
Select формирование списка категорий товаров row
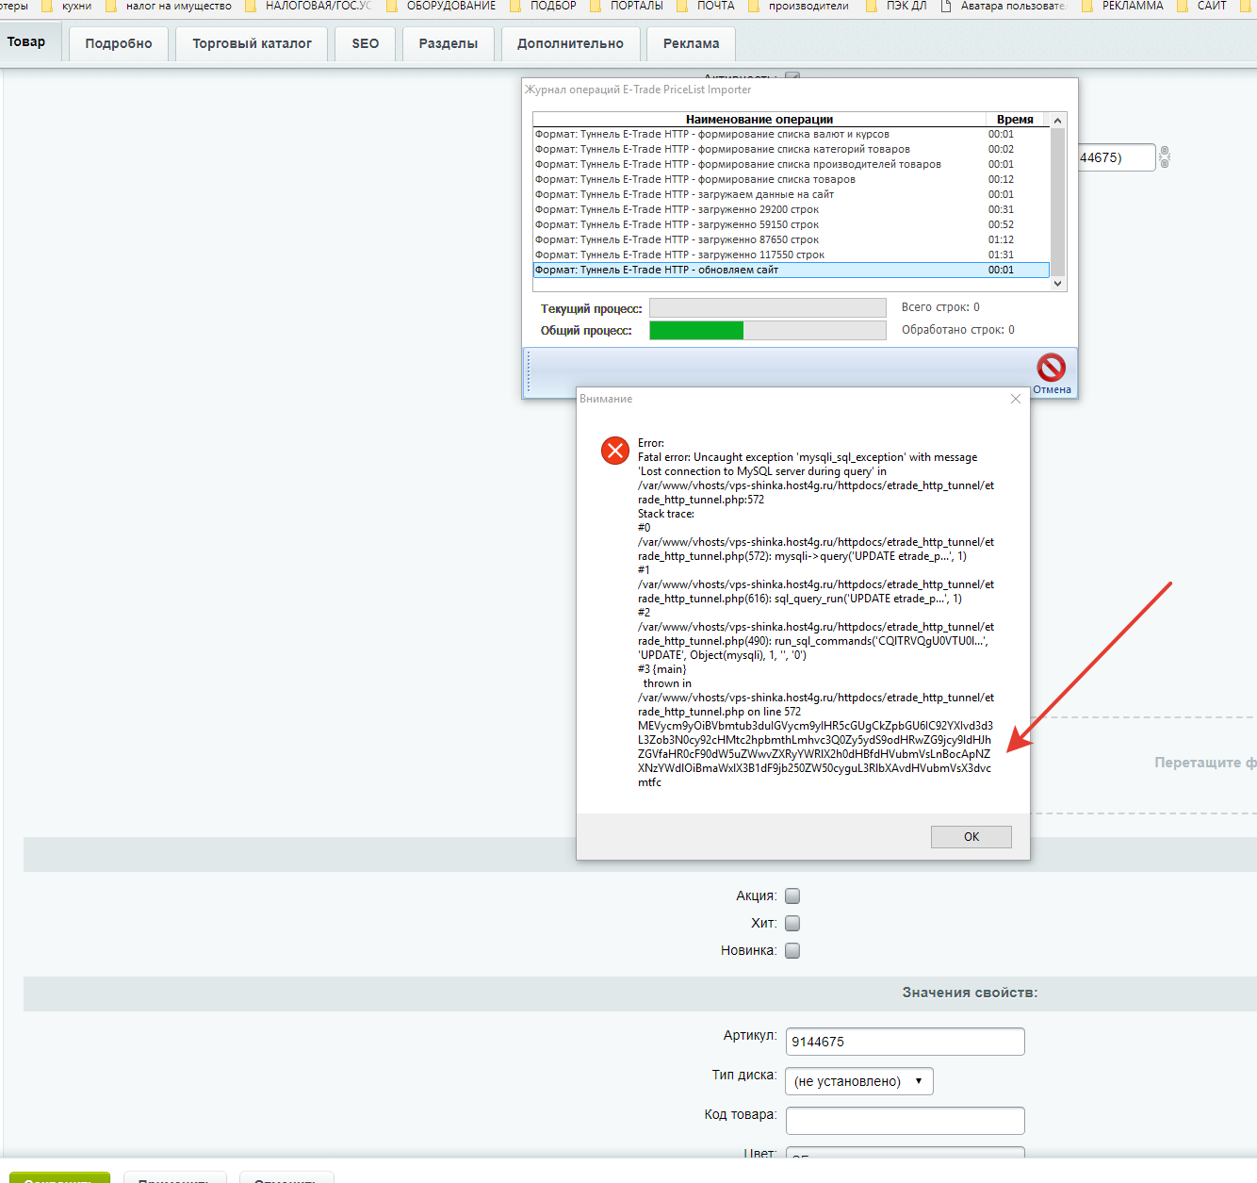[x=791, y=149]
